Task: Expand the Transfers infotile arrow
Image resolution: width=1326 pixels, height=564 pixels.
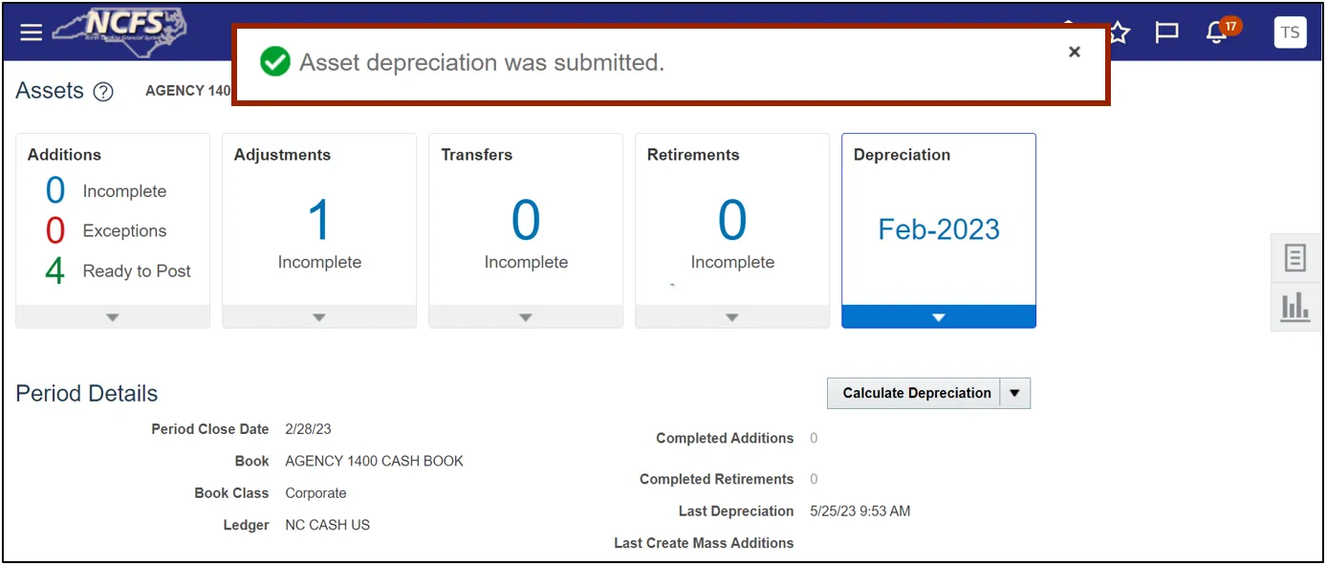Action: [526, 317]
